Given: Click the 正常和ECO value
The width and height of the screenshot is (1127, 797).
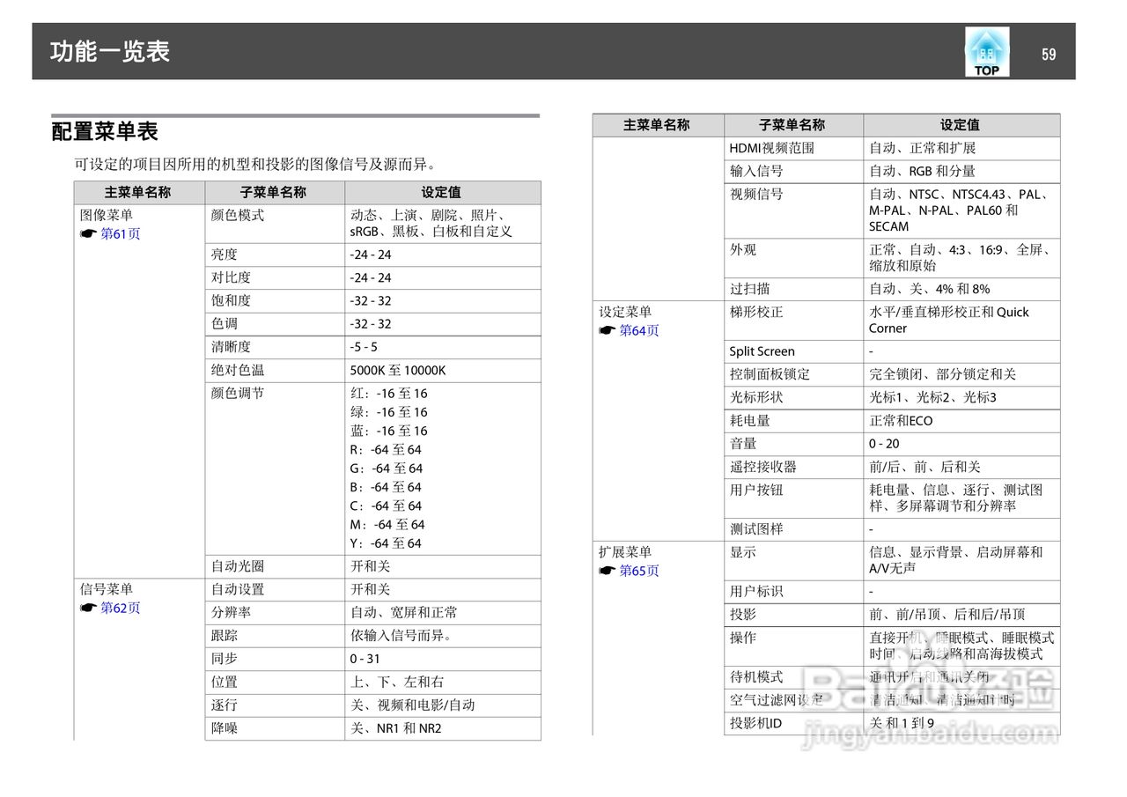Looking at the screenshot, I should click(901, 421).
